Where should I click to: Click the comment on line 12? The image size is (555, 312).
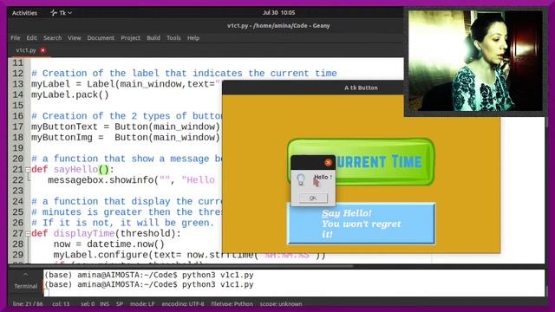tap(184, 74)
